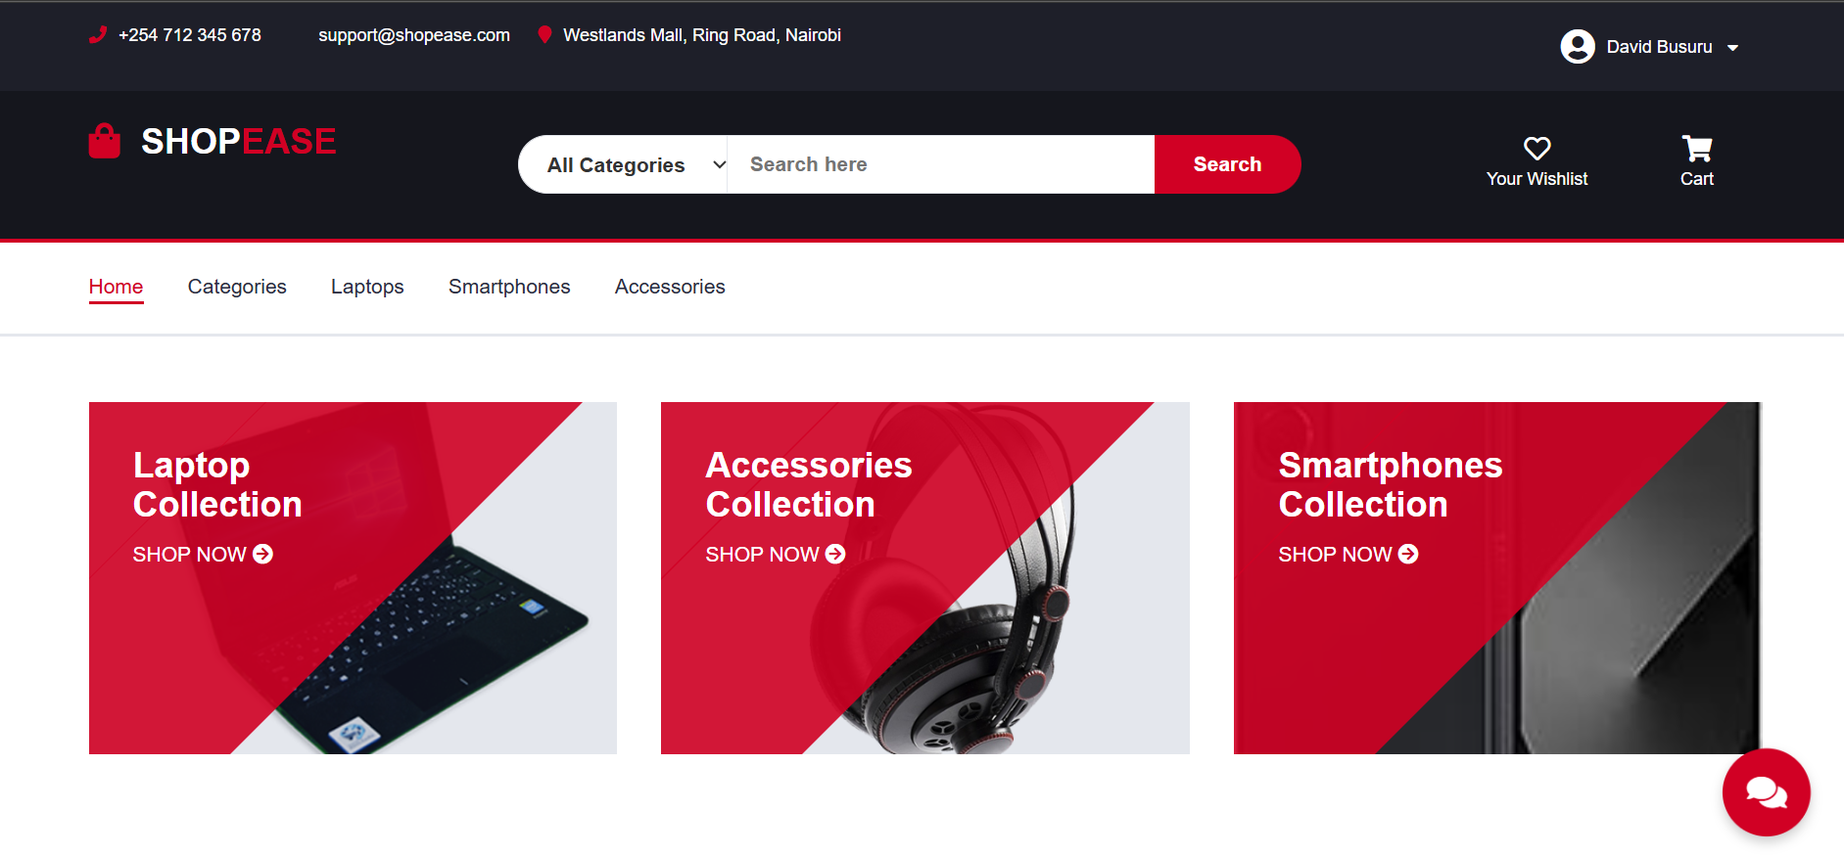The image size is (1844, 855).
Task: Click the red phone icon in top bar
Action: click(98, 35)
